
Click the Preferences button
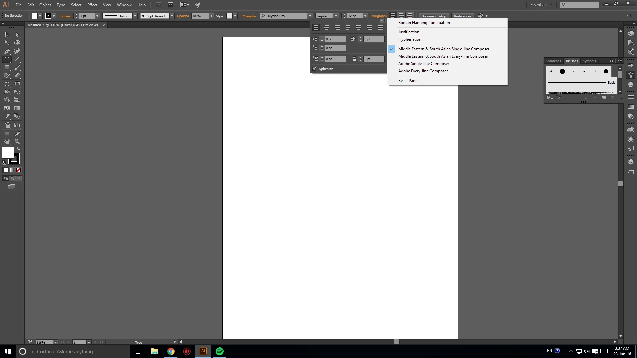[x=462, y=16]
